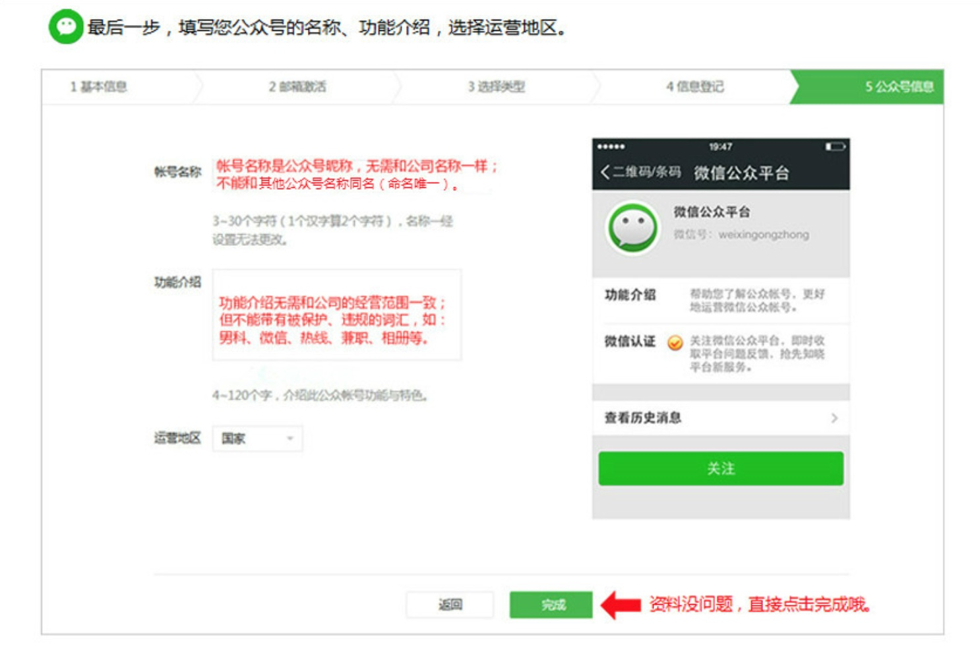Tap the 微信号: weixingongzhong text

pyautogui.click(x=741, y=235)
